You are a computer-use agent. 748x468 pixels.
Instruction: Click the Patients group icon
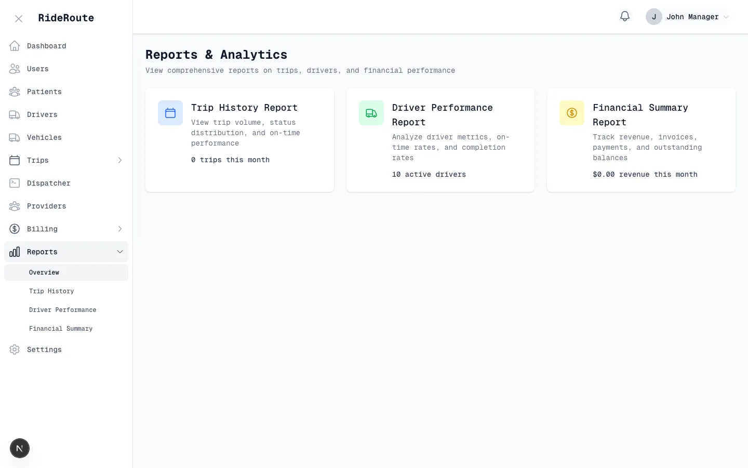point(15,92)
